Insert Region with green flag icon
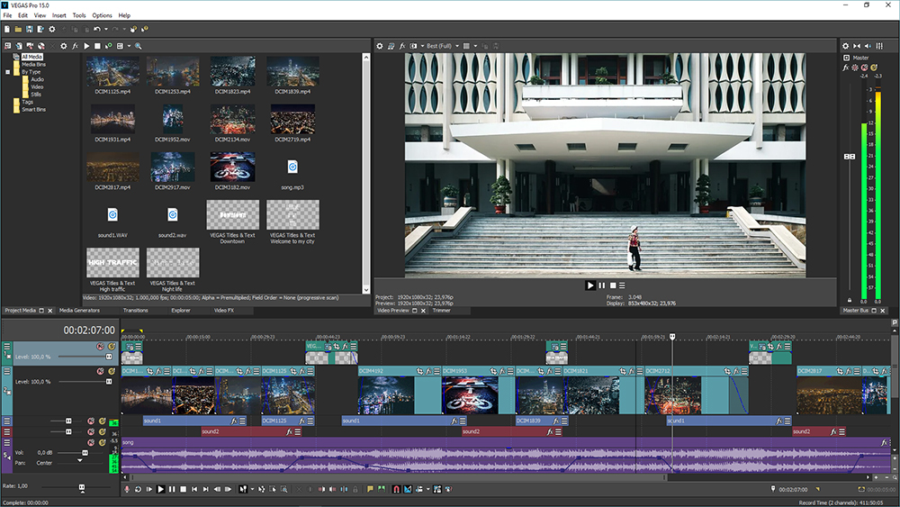The height and width of the screenshot is (507, 900). click(x=381, y=489)
